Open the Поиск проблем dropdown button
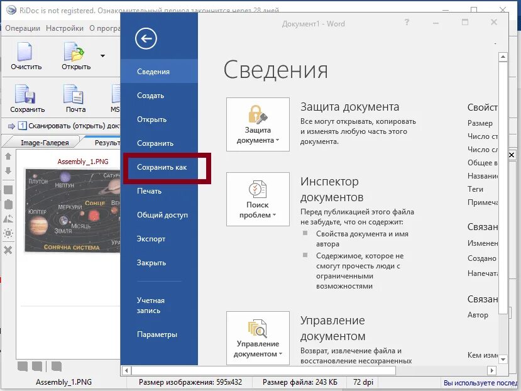Image resolution: width=521 pixels, height=391 pixels. pos(258,199)
